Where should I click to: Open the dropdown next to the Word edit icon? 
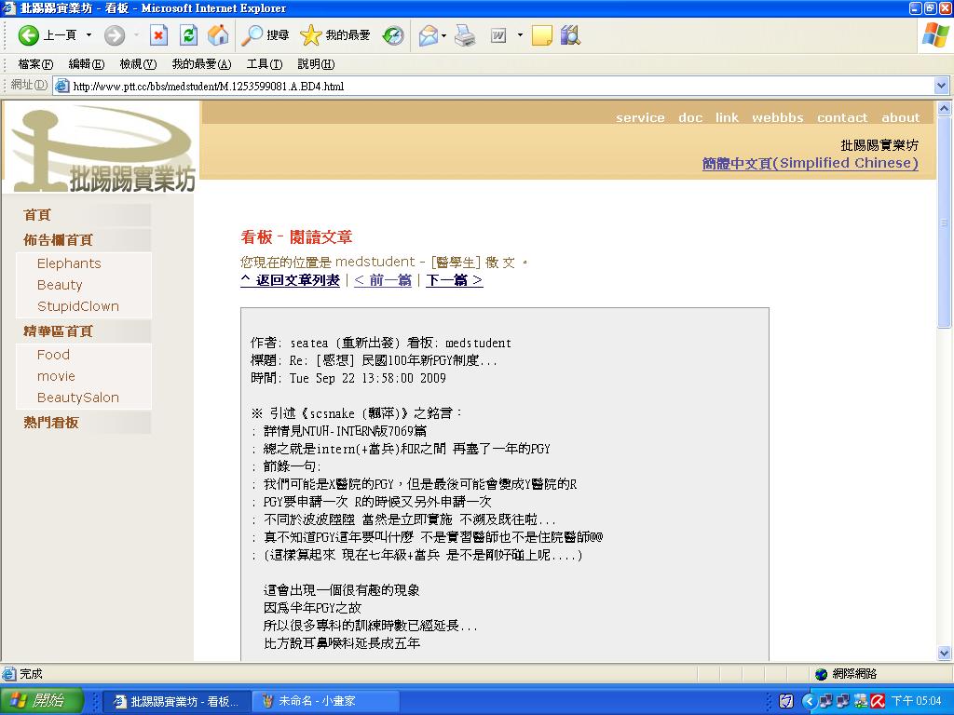tap(520, 35)
